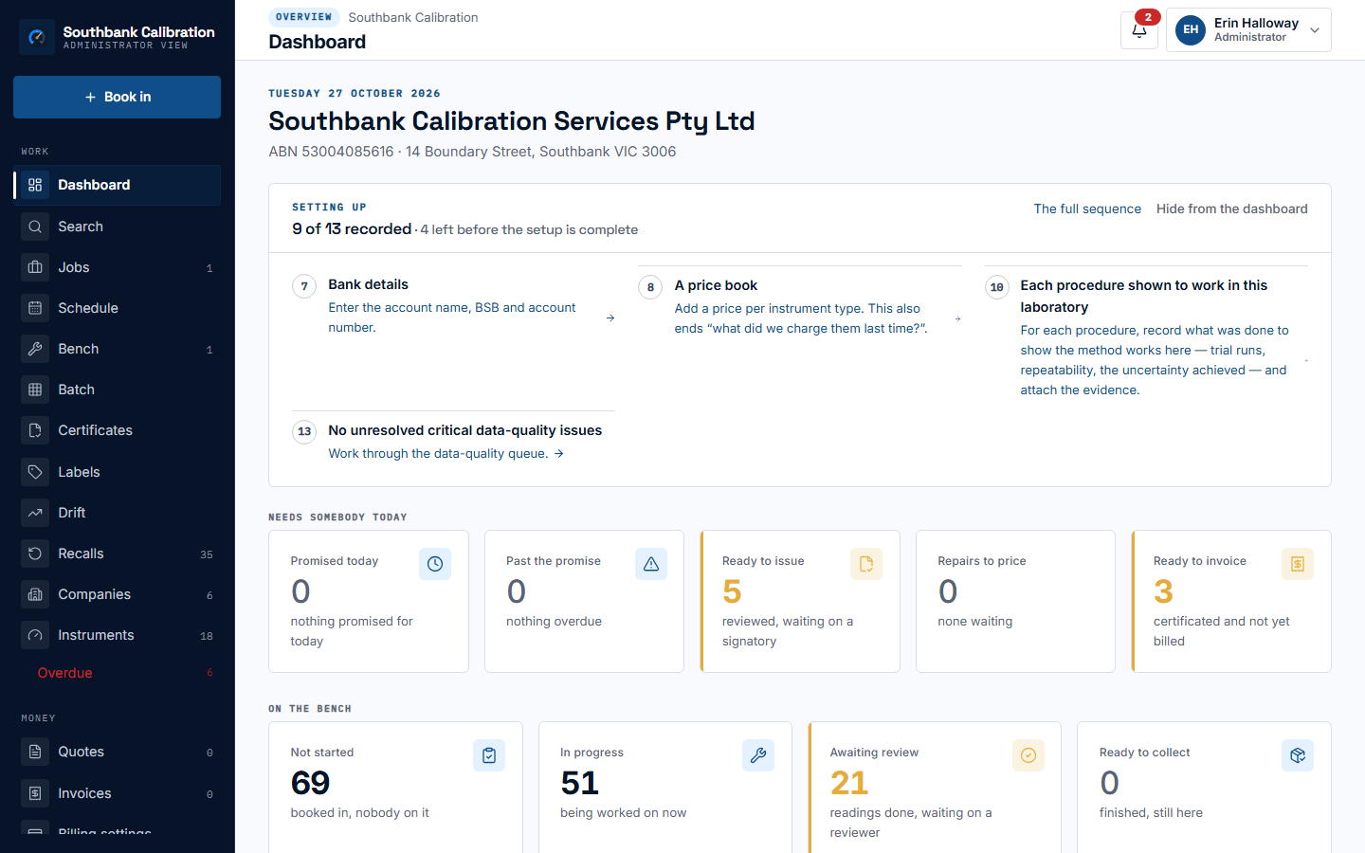Click the Recalls refresh icon
Image resolution: width=1365 pixels, height=853 pixels.
point(35,554)
